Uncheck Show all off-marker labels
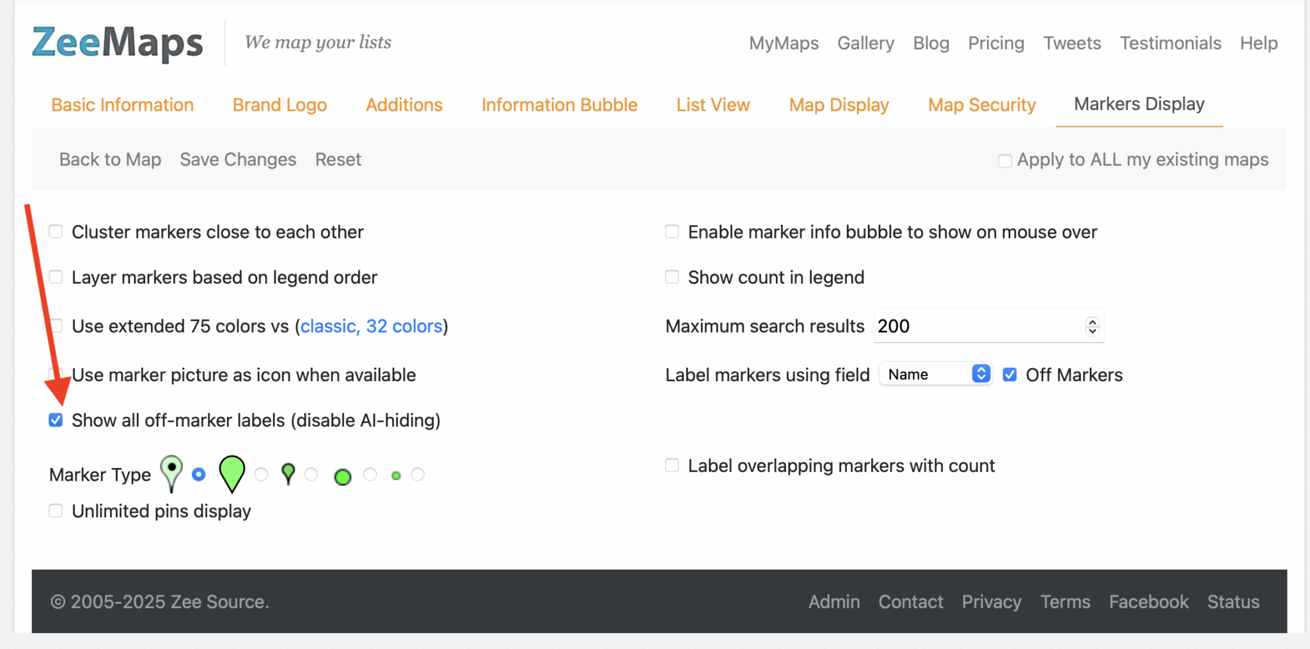 coord(56,420)
